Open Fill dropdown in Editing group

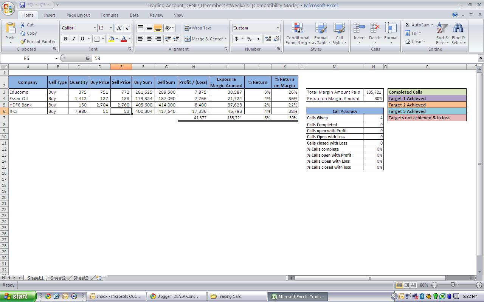point(413,33)
